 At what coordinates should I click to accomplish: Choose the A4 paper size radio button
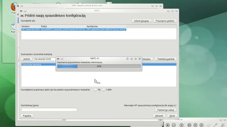(x=95, y=90)
